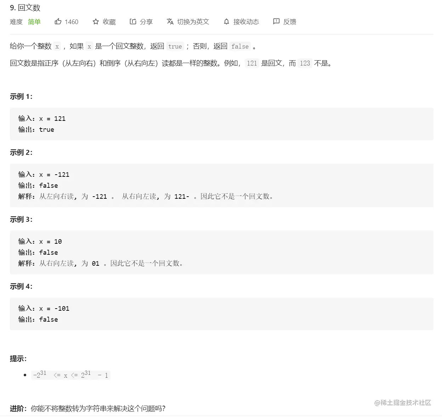The width and height of the screenshot is (442, 417).
Task: Click the explanation text in example 2
Action: point(146,197)
